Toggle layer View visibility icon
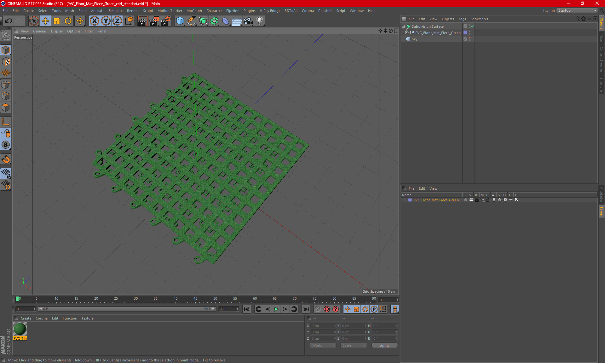This screenshot has width=605, height=363. pos(471,200)
